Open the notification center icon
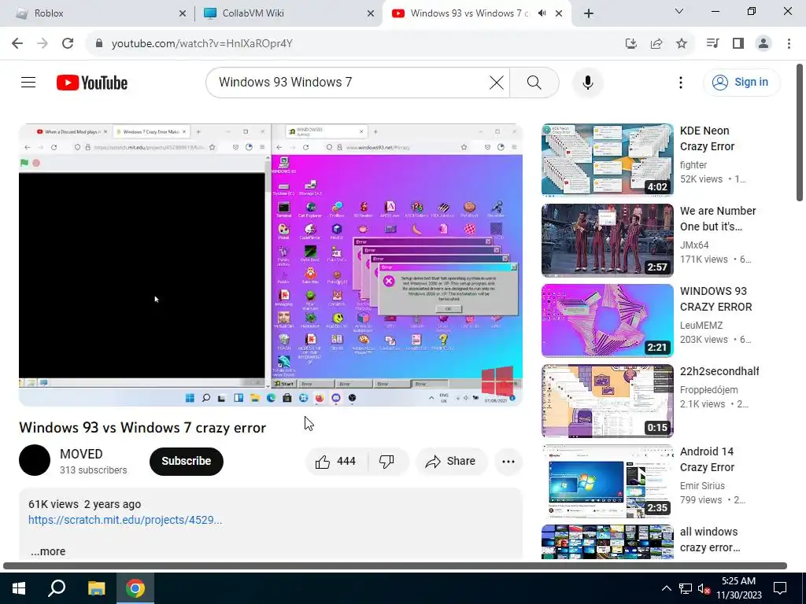Viewport: 806px width, 604px height. [x=780, y=588]
